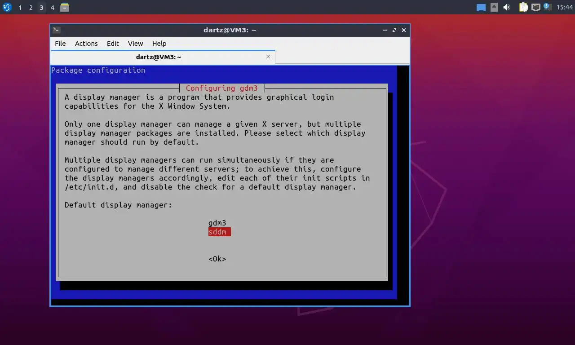Screen dimensions: 575x345
Task: Choose gdm3 as default display manager
Action: [x=217, y=223]
